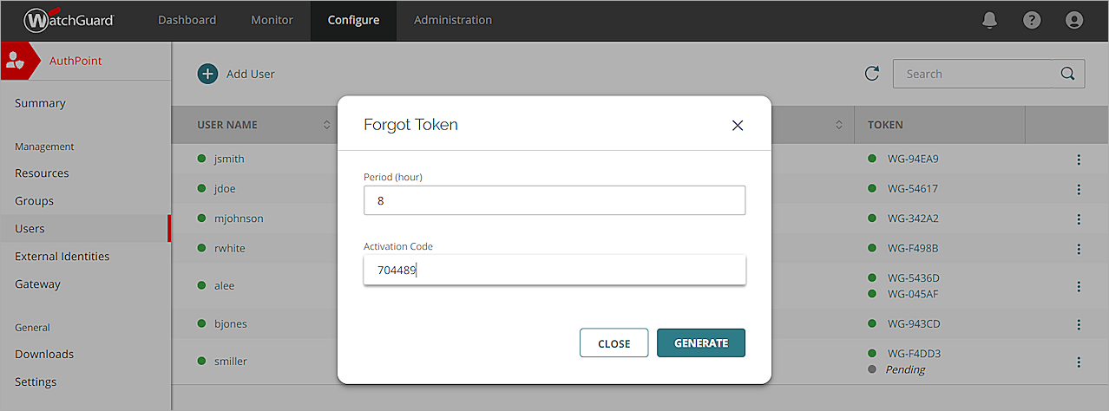Click the Period (hour) input field

tap(554, 200)
